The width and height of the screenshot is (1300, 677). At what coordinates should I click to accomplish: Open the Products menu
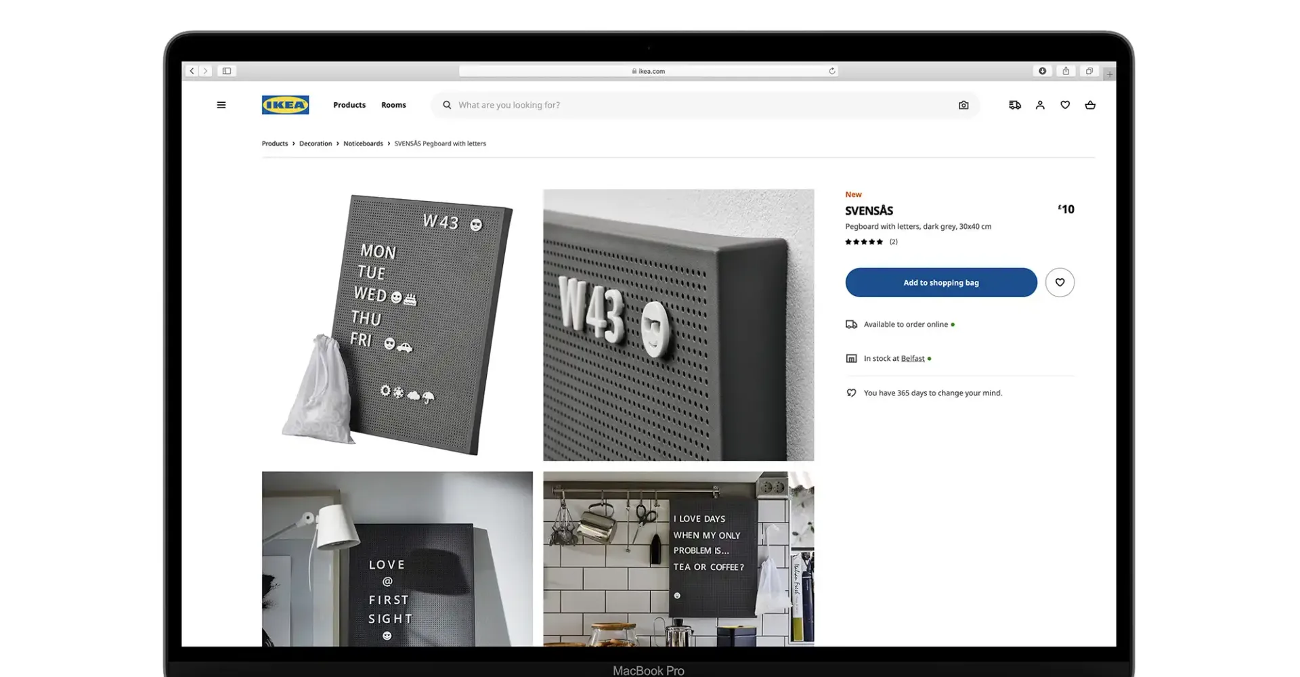click(349, 105)
